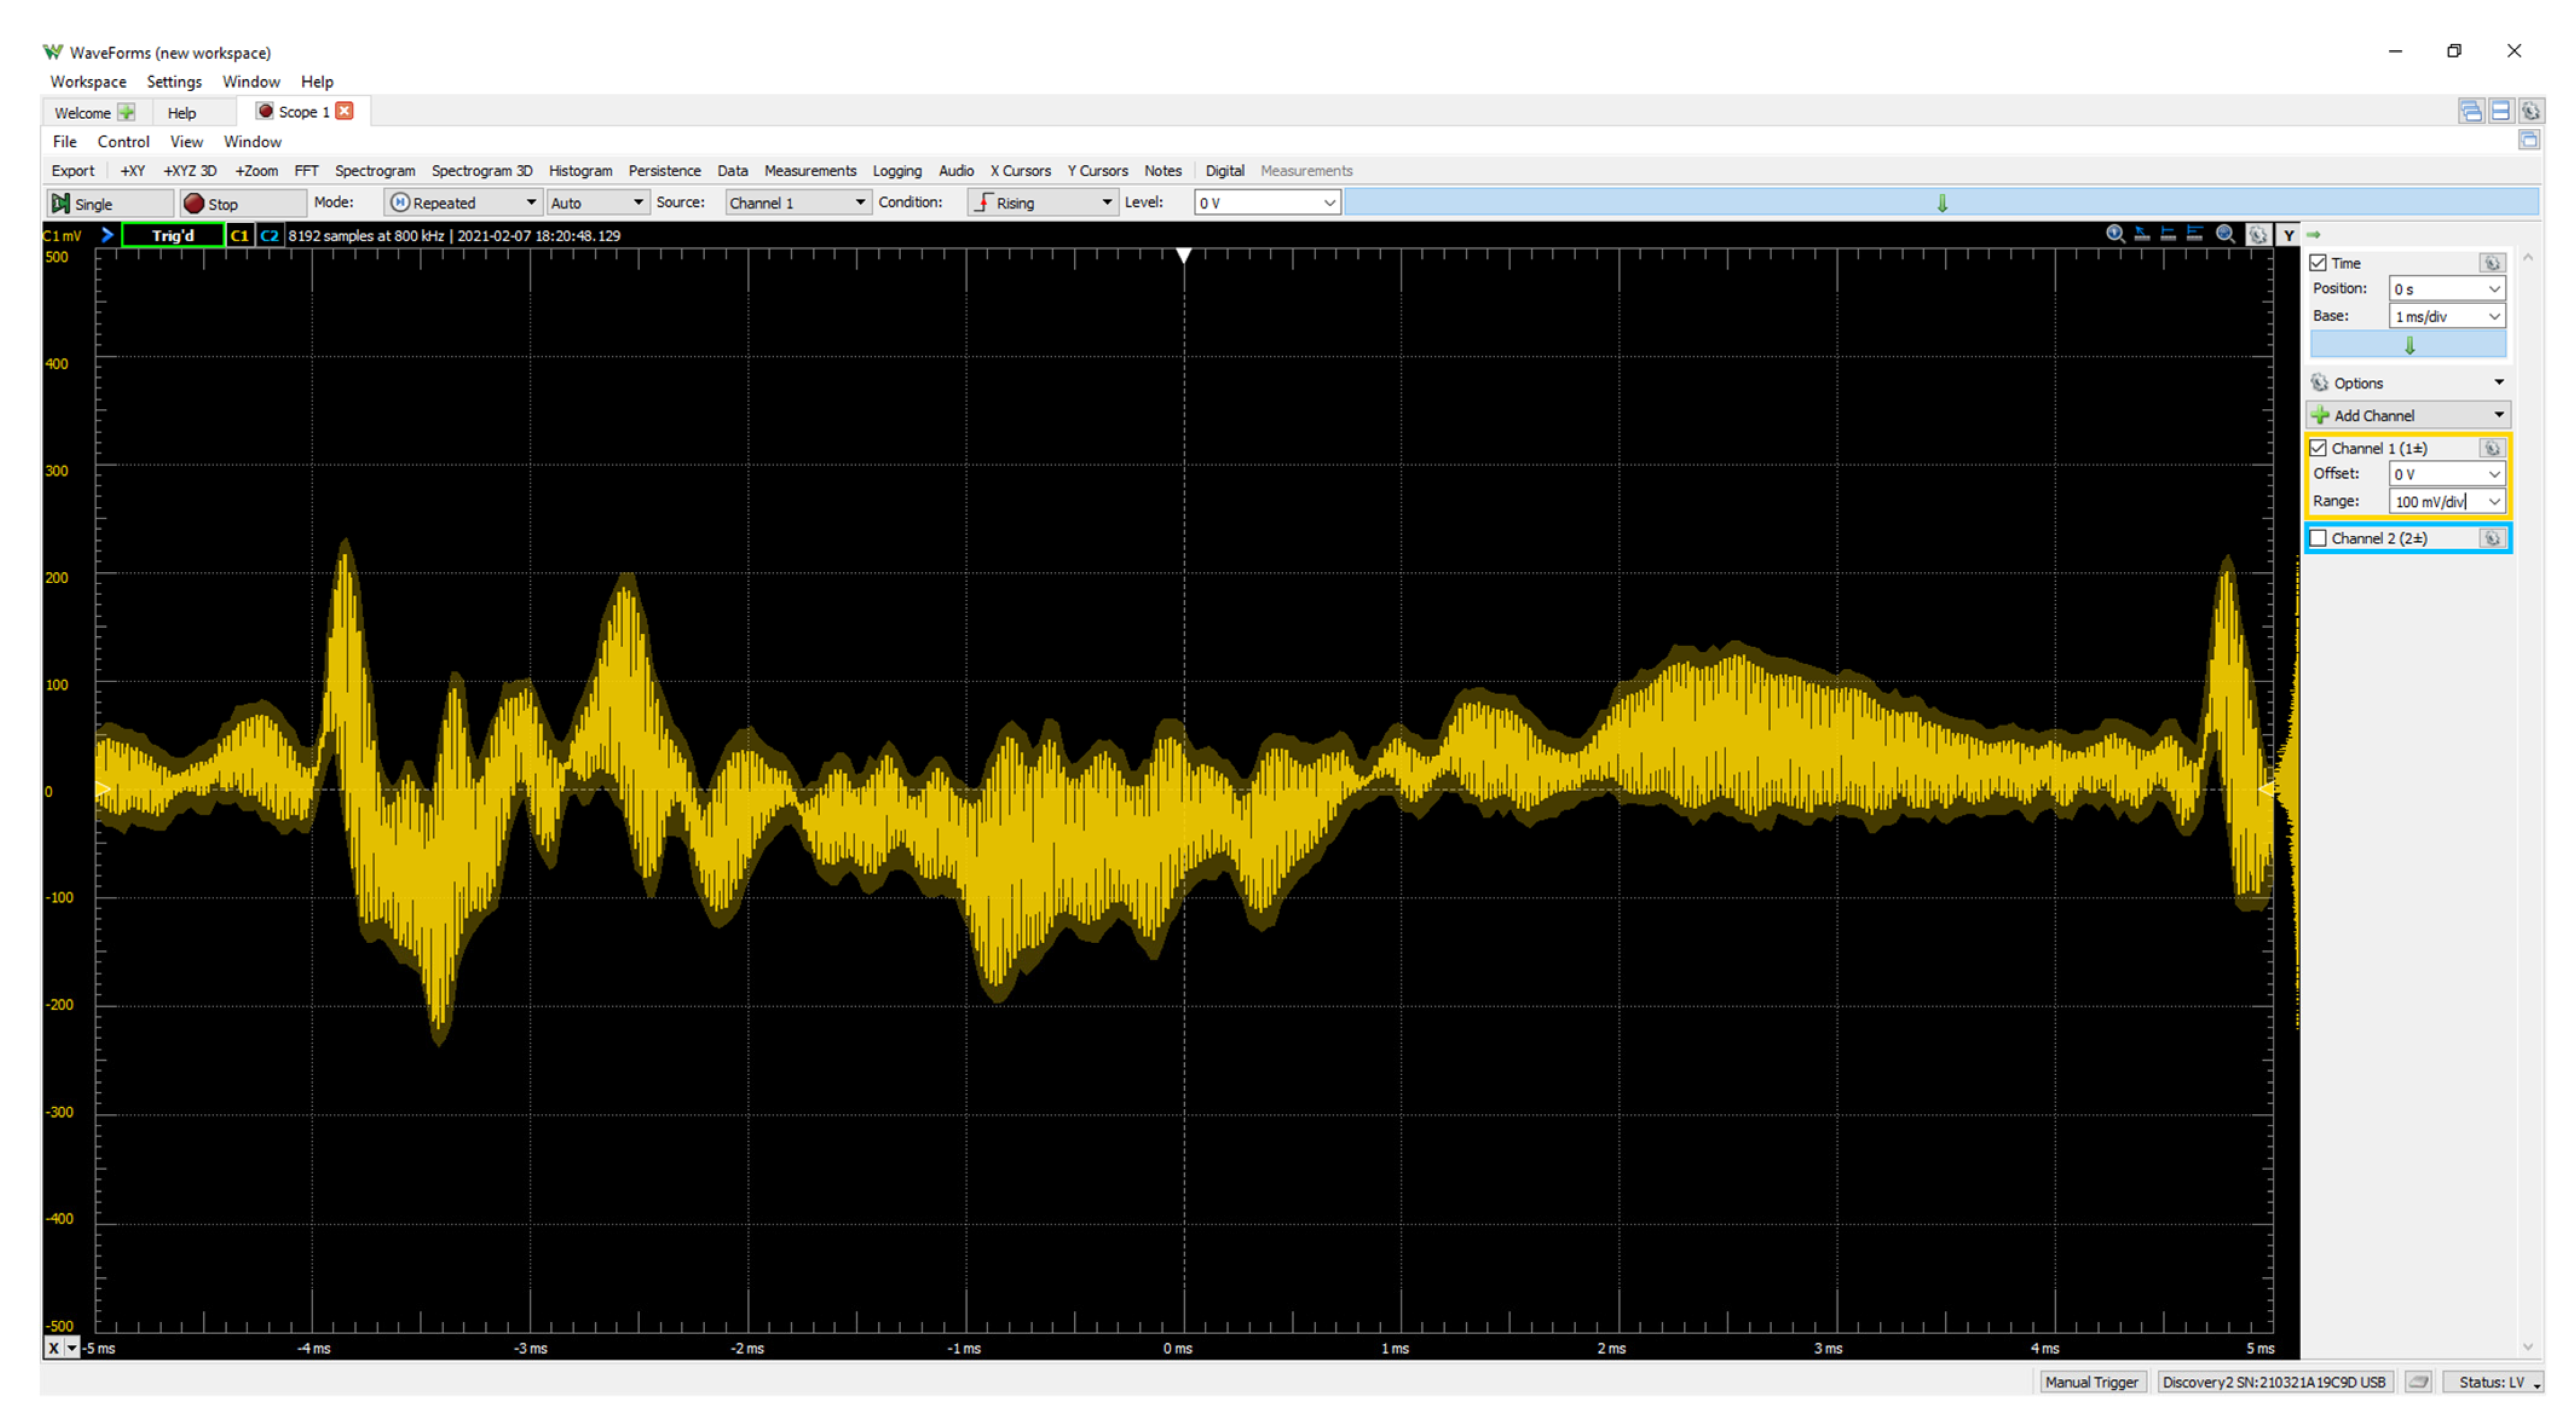Open the FFT view
This screenshot has height=1420, width=2576.
[306, 171]
